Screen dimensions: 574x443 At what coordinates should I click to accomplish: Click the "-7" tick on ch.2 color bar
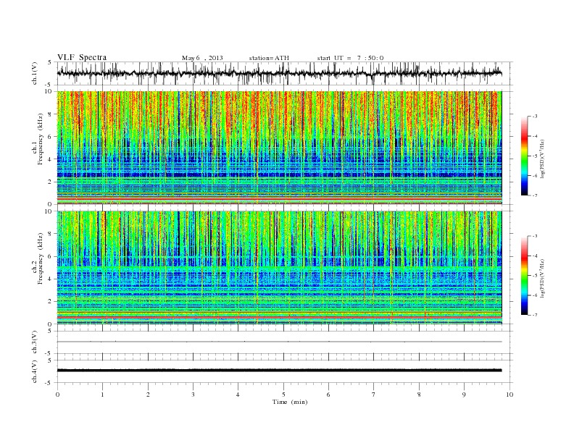pyautogui.click(x=535, y=315)
